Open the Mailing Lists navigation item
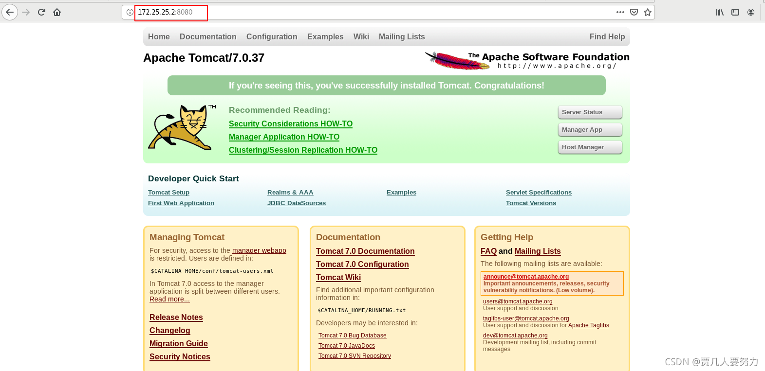765x371 pixels. [402, 36]
